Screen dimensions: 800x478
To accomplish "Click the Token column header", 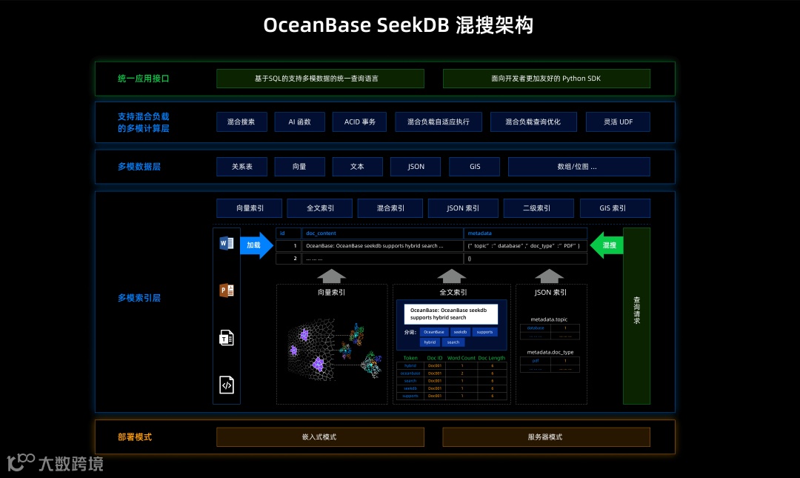I will (x=410, y=358).
